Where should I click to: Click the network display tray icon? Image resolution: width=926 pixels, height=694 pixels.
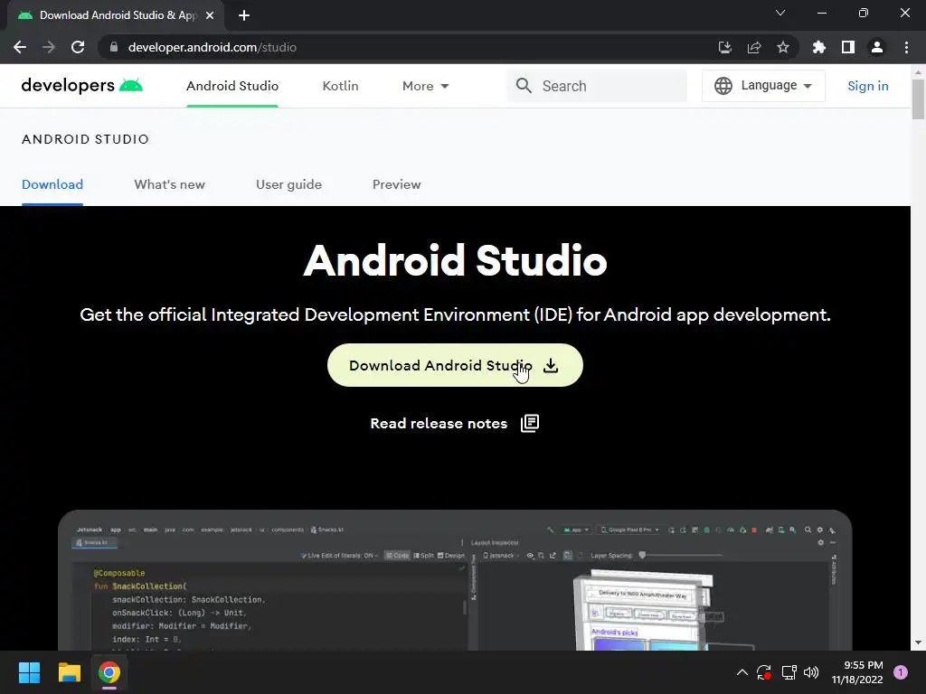[789, 672]
